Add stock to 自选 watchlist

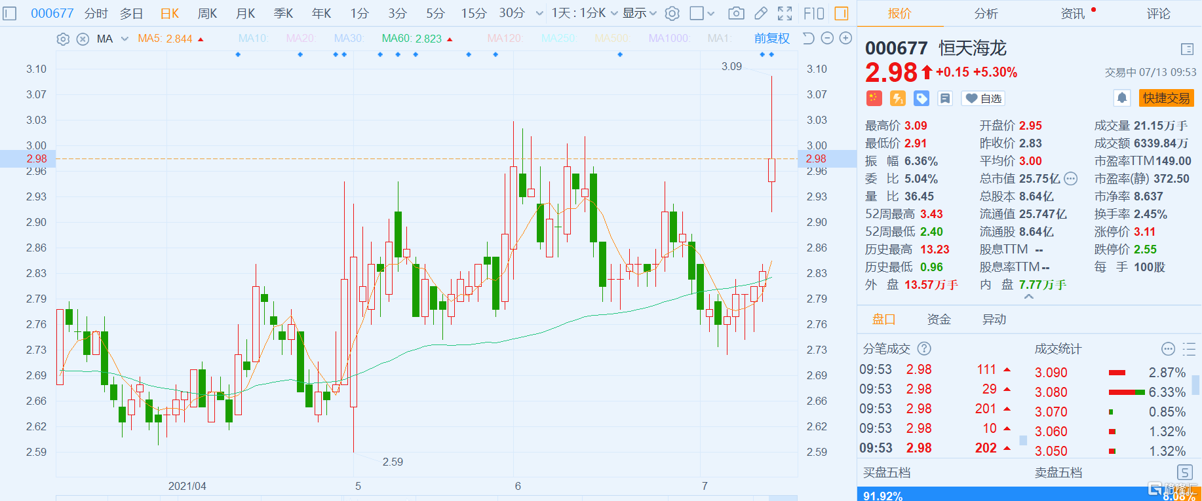point(983,98)
